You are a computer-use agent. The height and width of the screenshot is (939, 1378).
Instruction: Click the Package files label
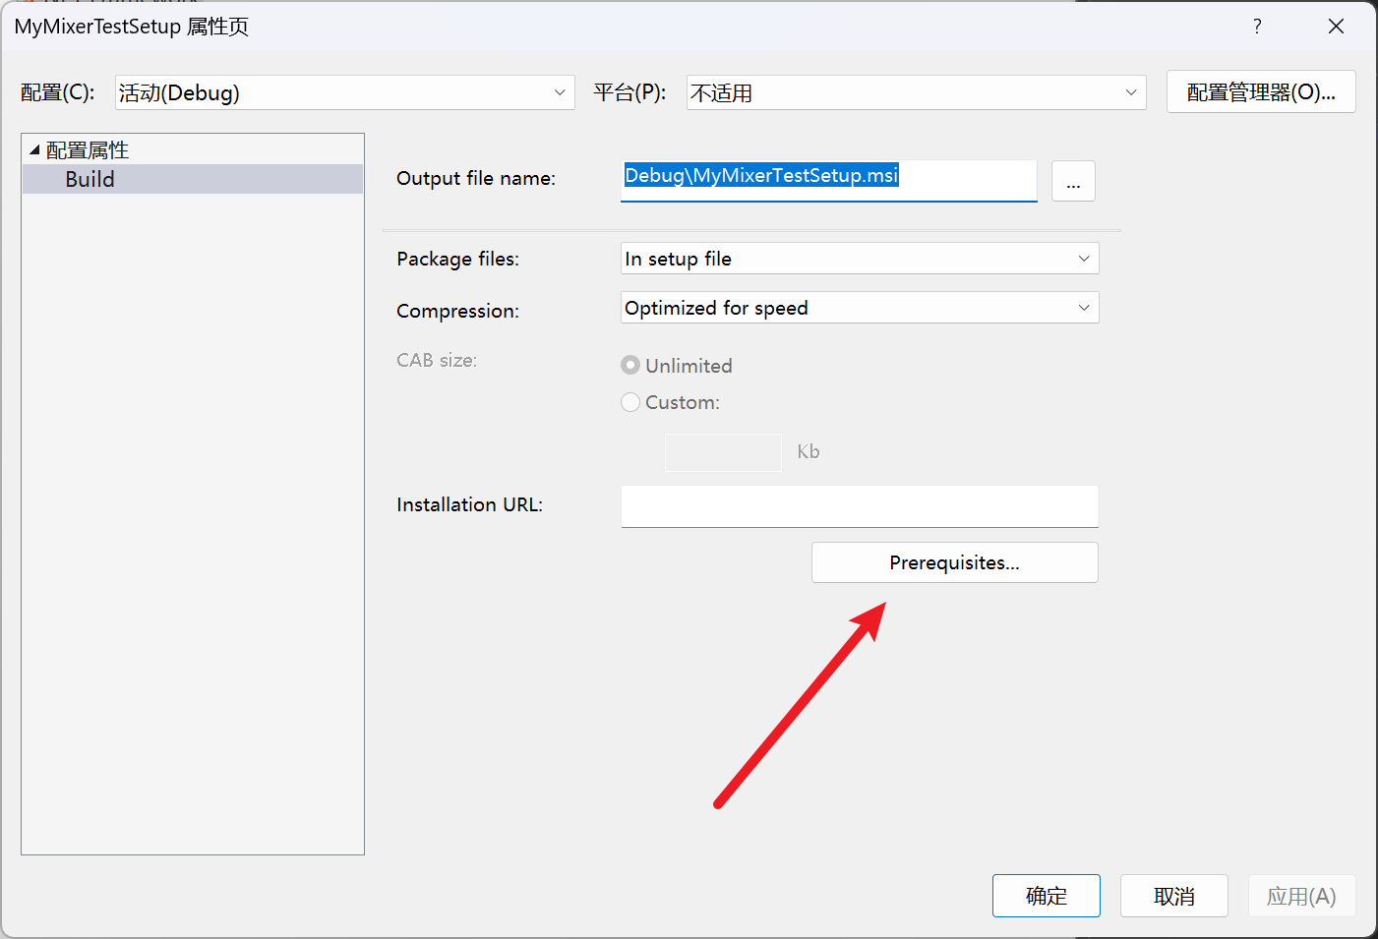coord(457,259)
